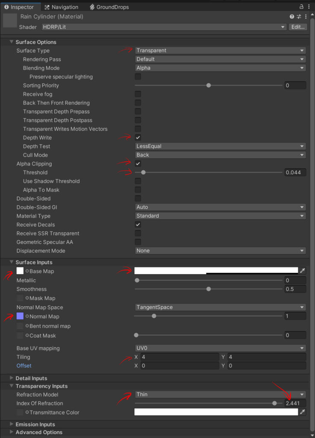
Task: Click the material preset selector icon
Action: tap(298, 17)
